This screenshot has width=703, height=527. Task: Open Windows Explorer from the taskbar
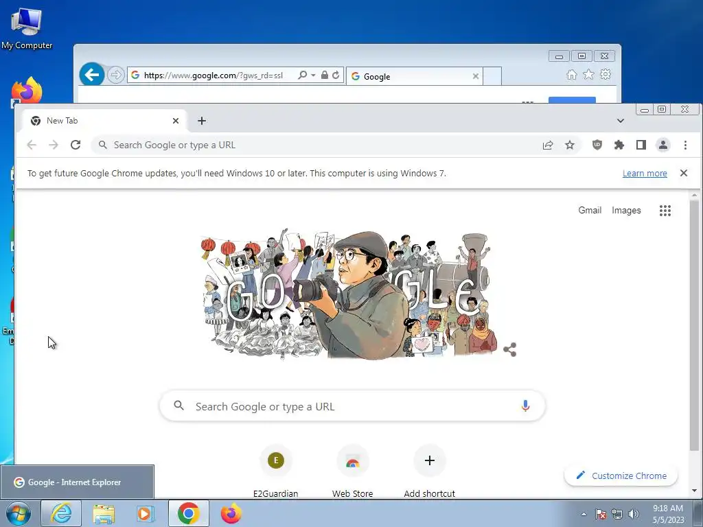104,513
